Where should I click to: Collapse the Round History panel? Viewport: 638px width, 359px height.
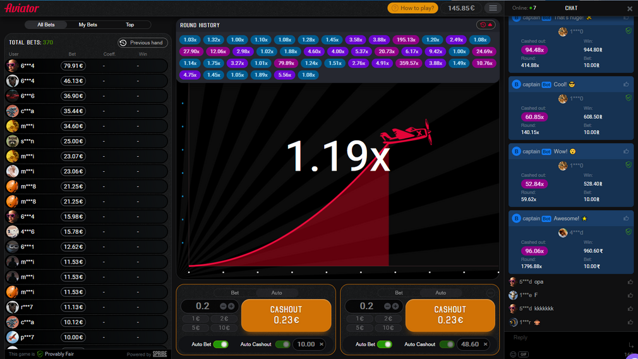pyautogui.click(x=486, y=25)
